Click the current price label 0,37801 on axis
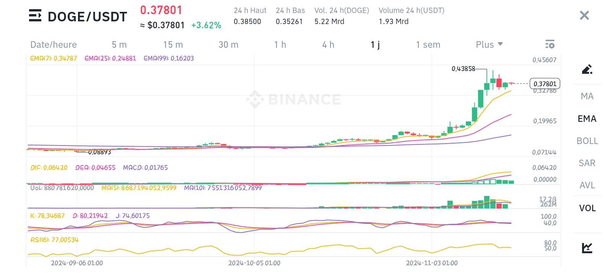The height and width of the screenshot is (275, 612). (545, 84)
